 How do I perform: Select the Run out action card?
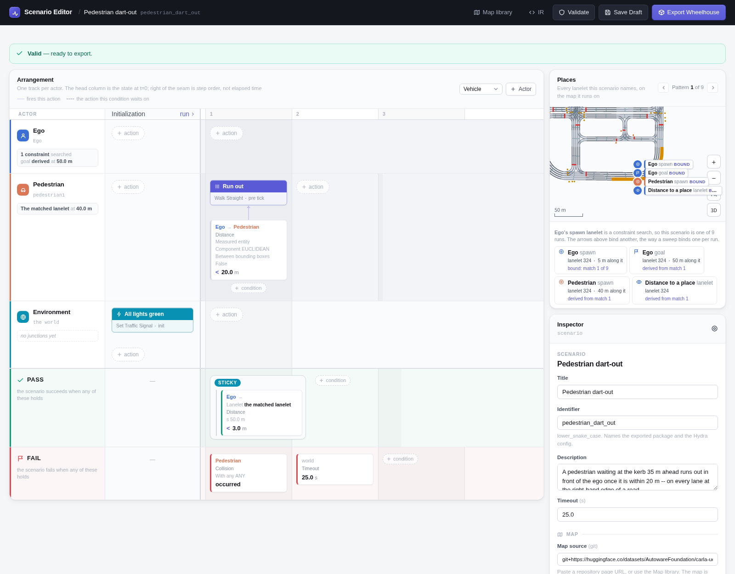click(249, 192)
